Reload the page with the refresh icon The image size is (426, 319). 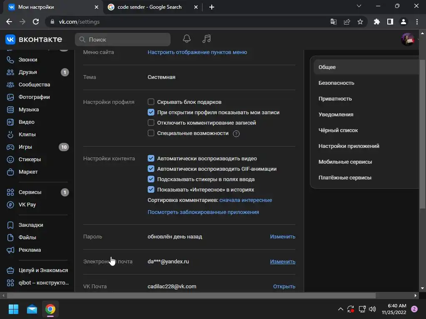tap(36, 22)
